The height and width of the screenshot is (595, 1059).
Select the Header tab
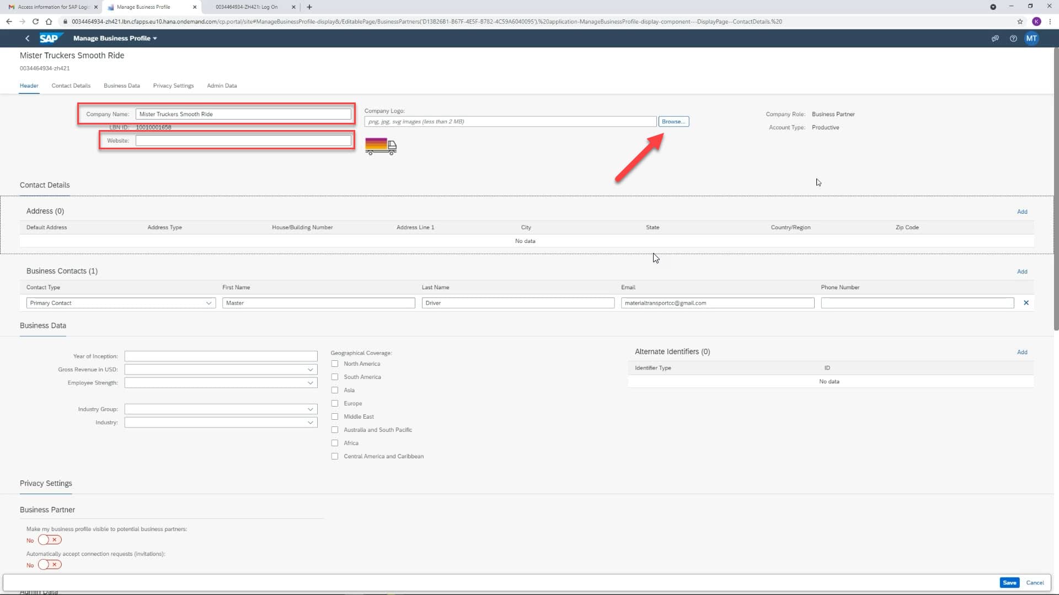(x=29, y=86)
